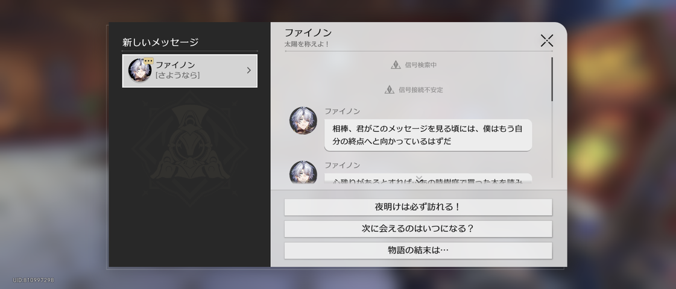Image resolution: width=676 pixels, height=289 pixels.
Task: Click ファイノン avatar in the contact list
Action: click(x=139, y=70)
